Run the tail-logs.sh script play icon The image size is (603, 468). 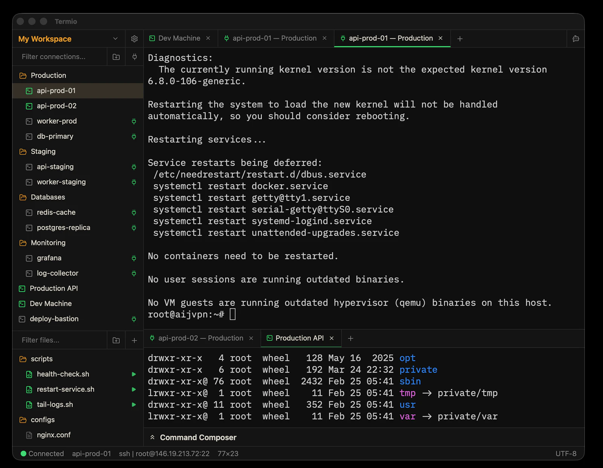pos(134,405)
